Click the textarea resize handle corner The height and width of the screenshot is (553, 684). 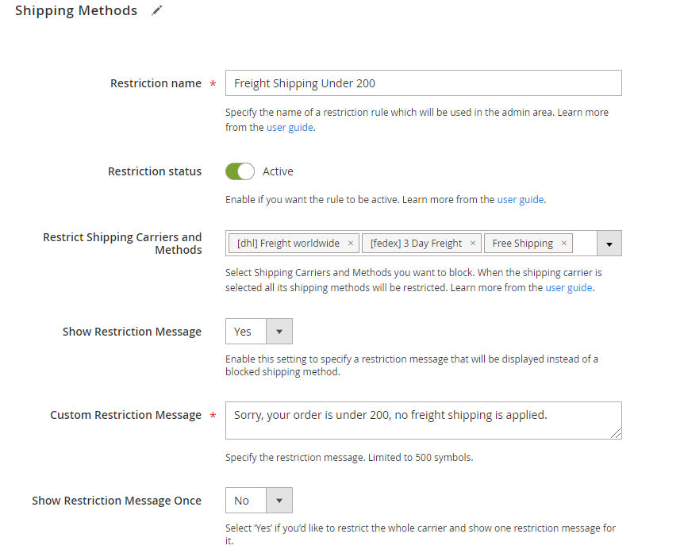coord(616,433)
